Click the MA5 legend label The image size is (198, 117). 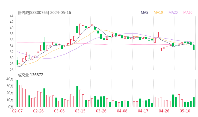pos(144,12)
